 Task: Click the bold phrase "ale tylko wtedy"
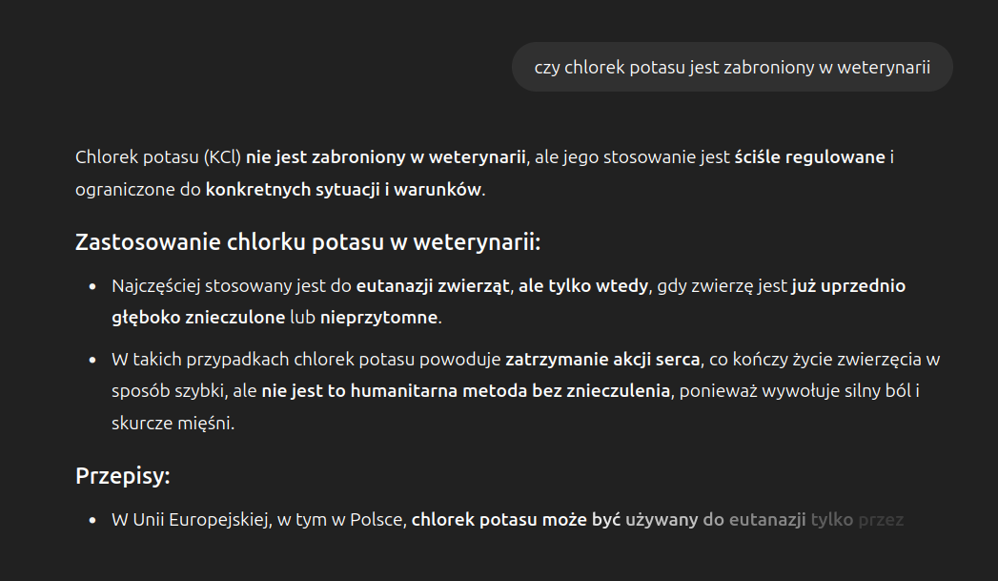(x=582, y=286)
